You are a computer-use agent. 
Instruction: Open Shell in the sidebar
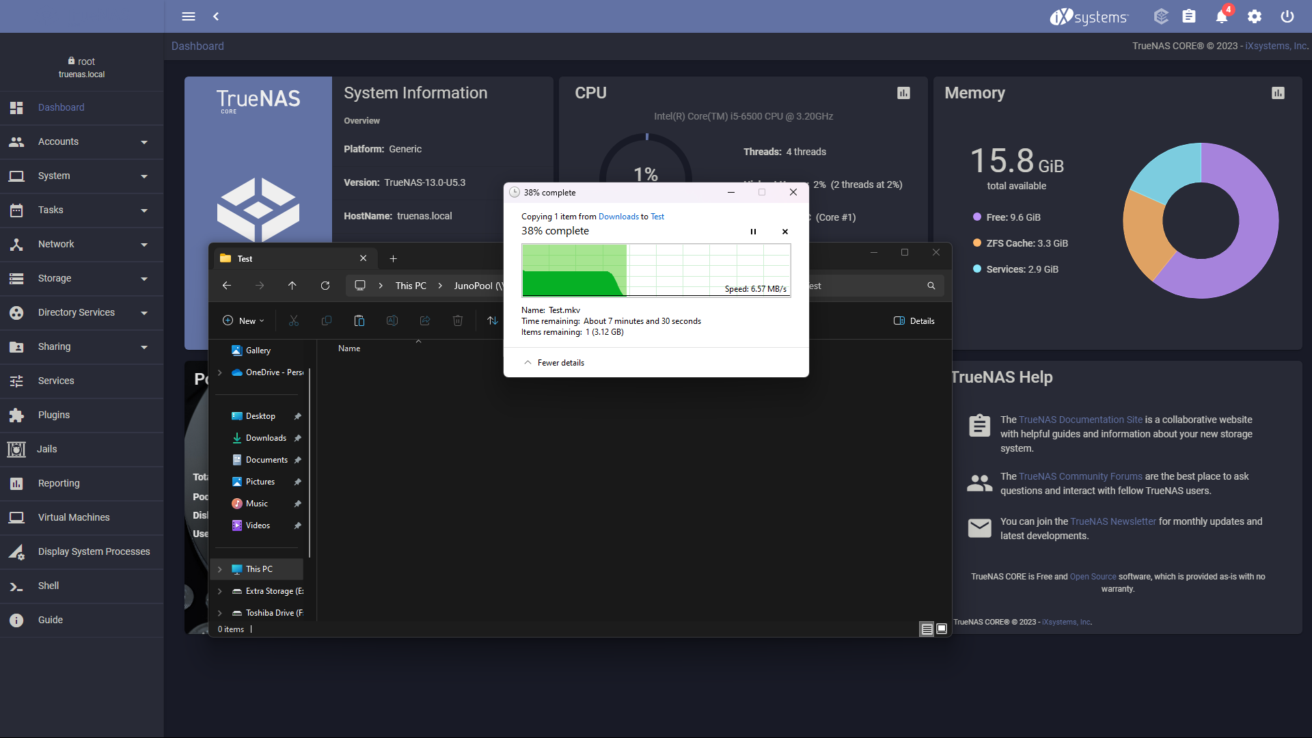[82, 586]
